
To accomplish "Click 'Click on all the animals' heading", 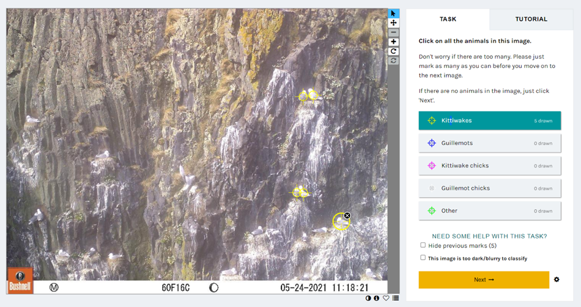I will 475,41.
